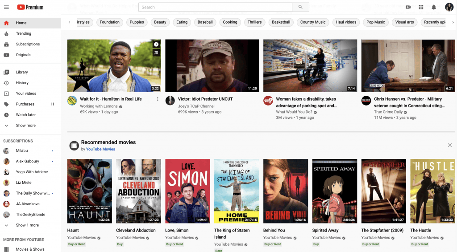Click the Trending flame icon
The height and width of the screenshot is (252, 457).
point(6,33)
